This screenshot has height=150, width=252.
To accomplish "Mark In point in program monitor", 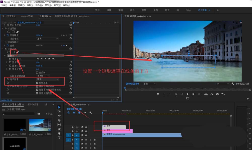I will 164,94.
